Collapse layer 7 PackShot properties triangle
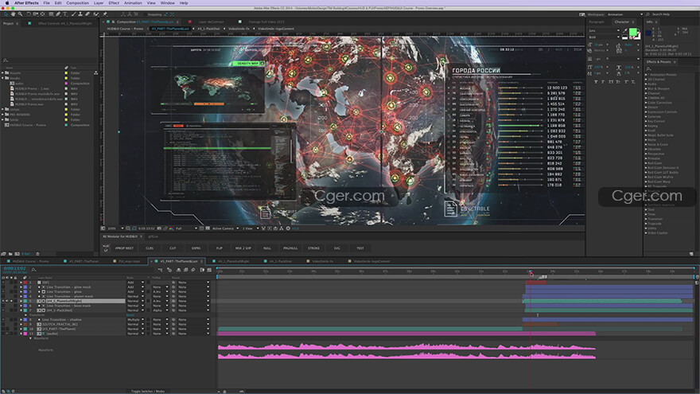 21,310
